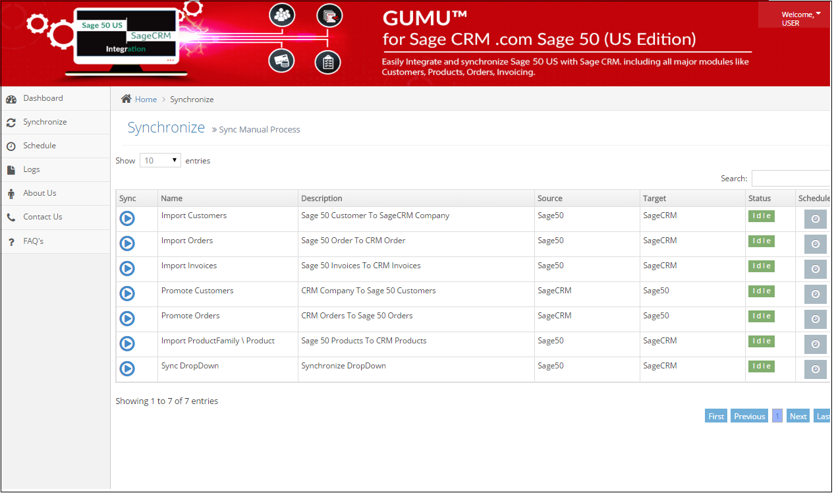Sort table by Target column header
836x493 pixels.
(x=692, y=198)
